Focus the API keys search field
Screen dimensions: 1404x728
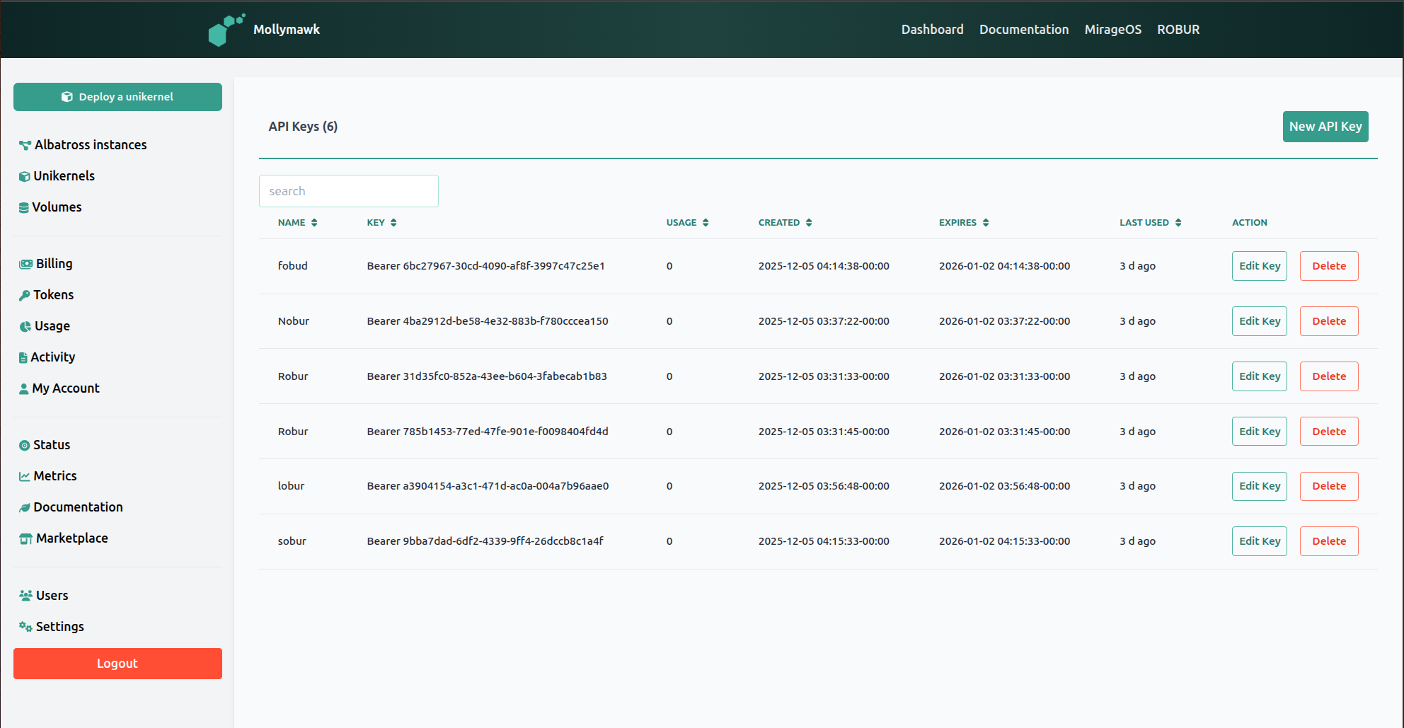tap(348, 191)
